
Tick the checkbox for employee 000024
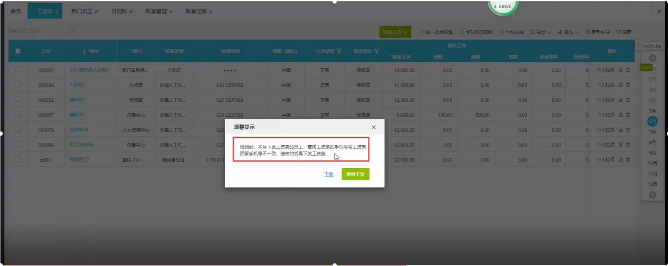pyautogui.click(x=18, y=85)
